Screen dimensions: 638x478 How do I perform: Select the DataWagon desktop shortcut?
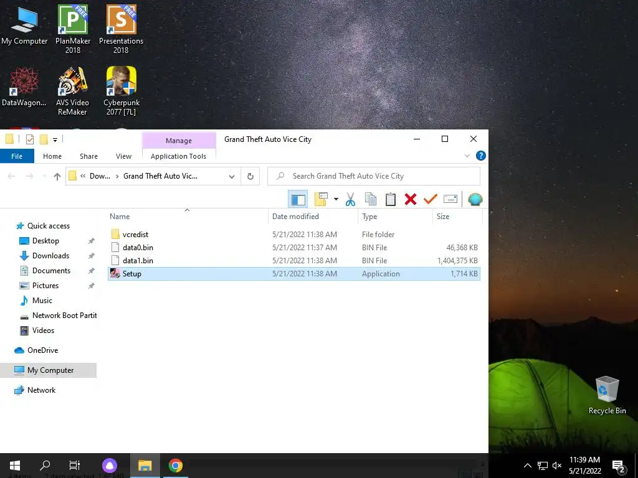pos(24,87)
